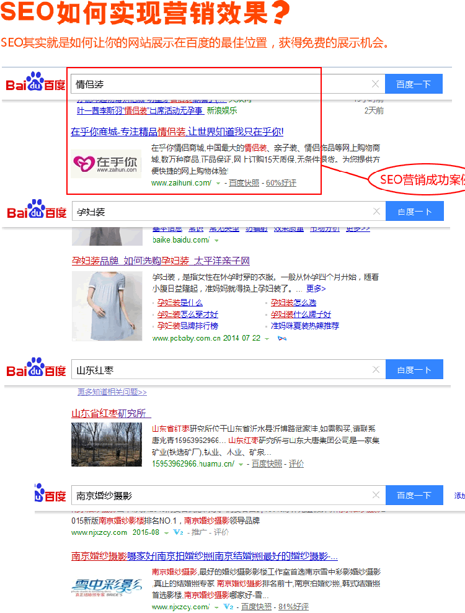Open the 孕妇装品牌排行榜 sublink
465x613 pixels.
(x=188, y=326)
